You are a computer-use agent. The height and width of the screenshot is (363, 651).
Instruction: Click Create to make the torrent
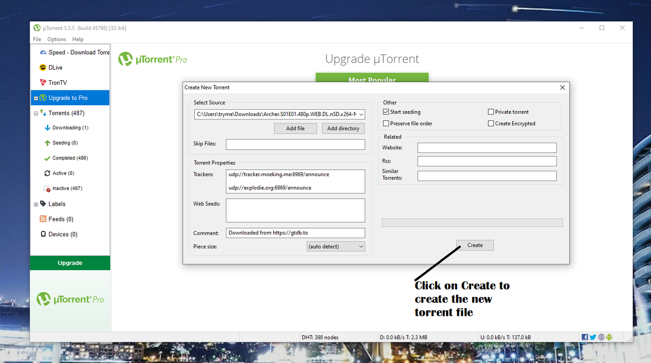point(475,245)
